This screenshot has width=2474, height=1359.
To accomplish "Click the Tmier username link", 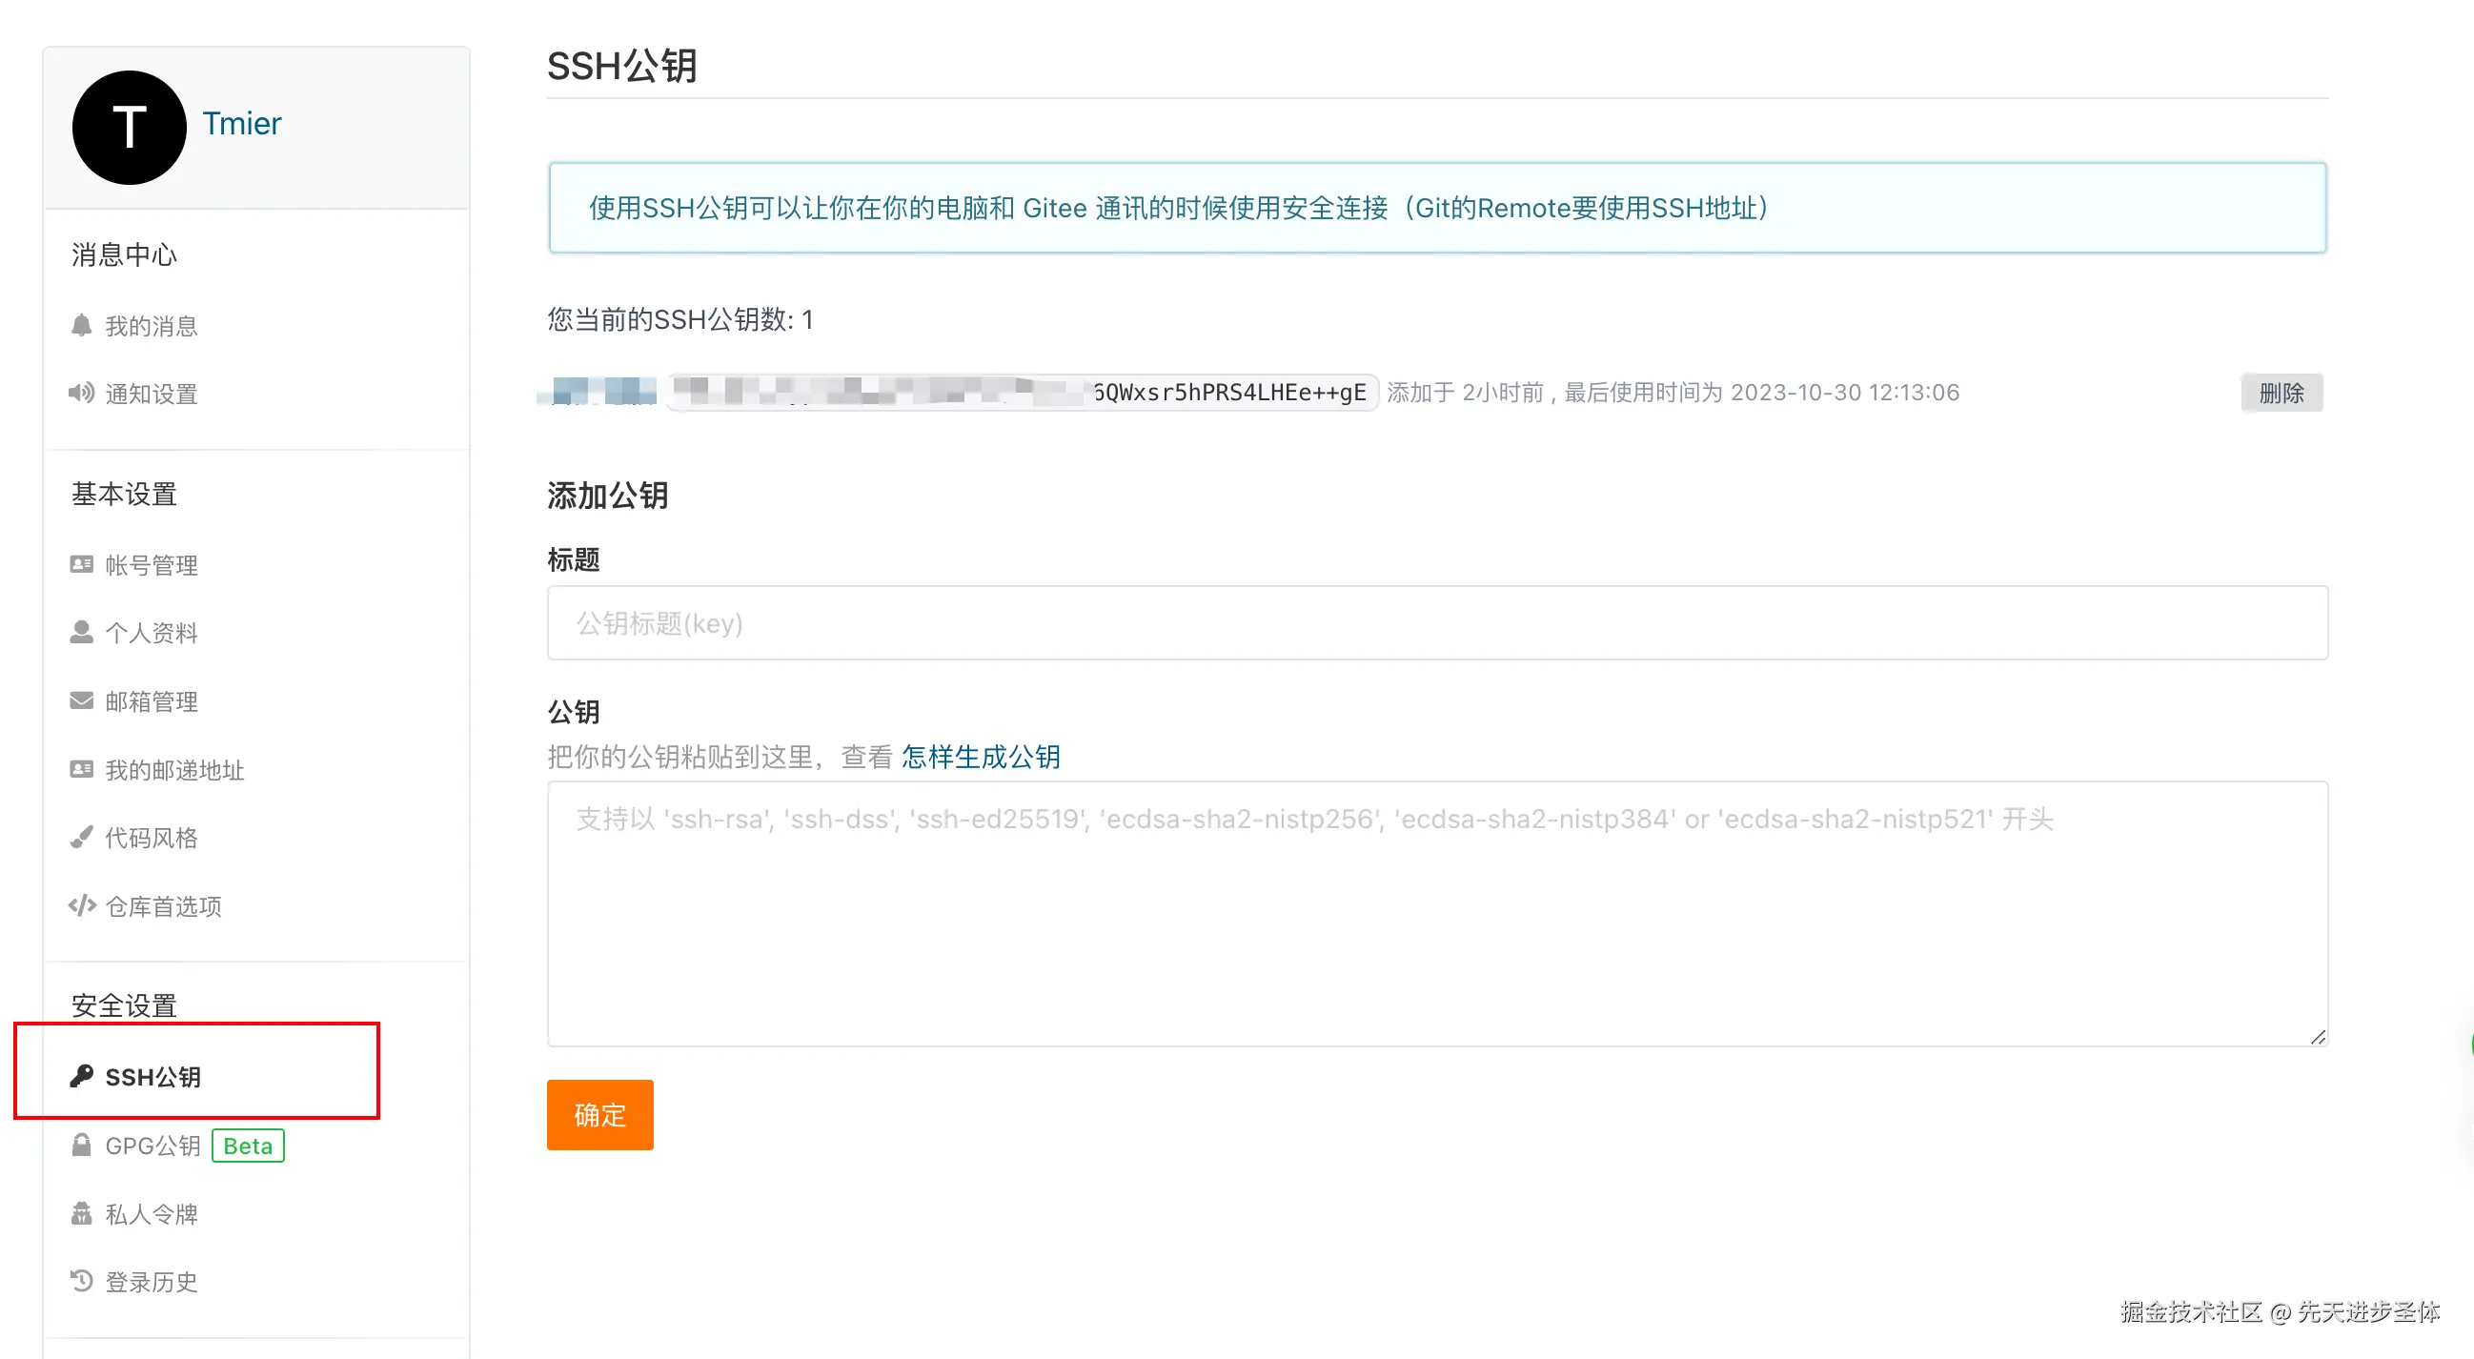I will click(x=242, y=124).
